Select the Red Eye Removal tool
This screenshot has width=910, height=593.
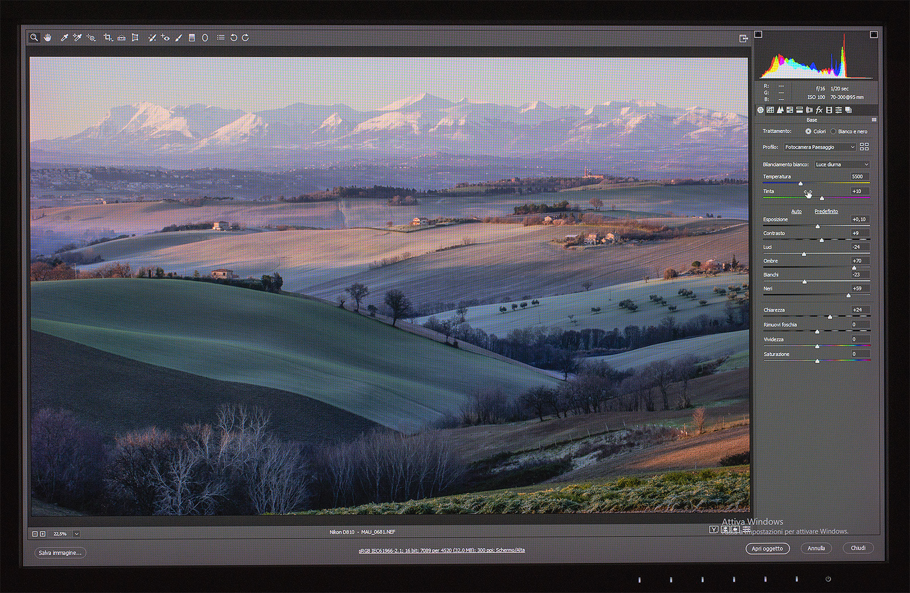point(165,38)
